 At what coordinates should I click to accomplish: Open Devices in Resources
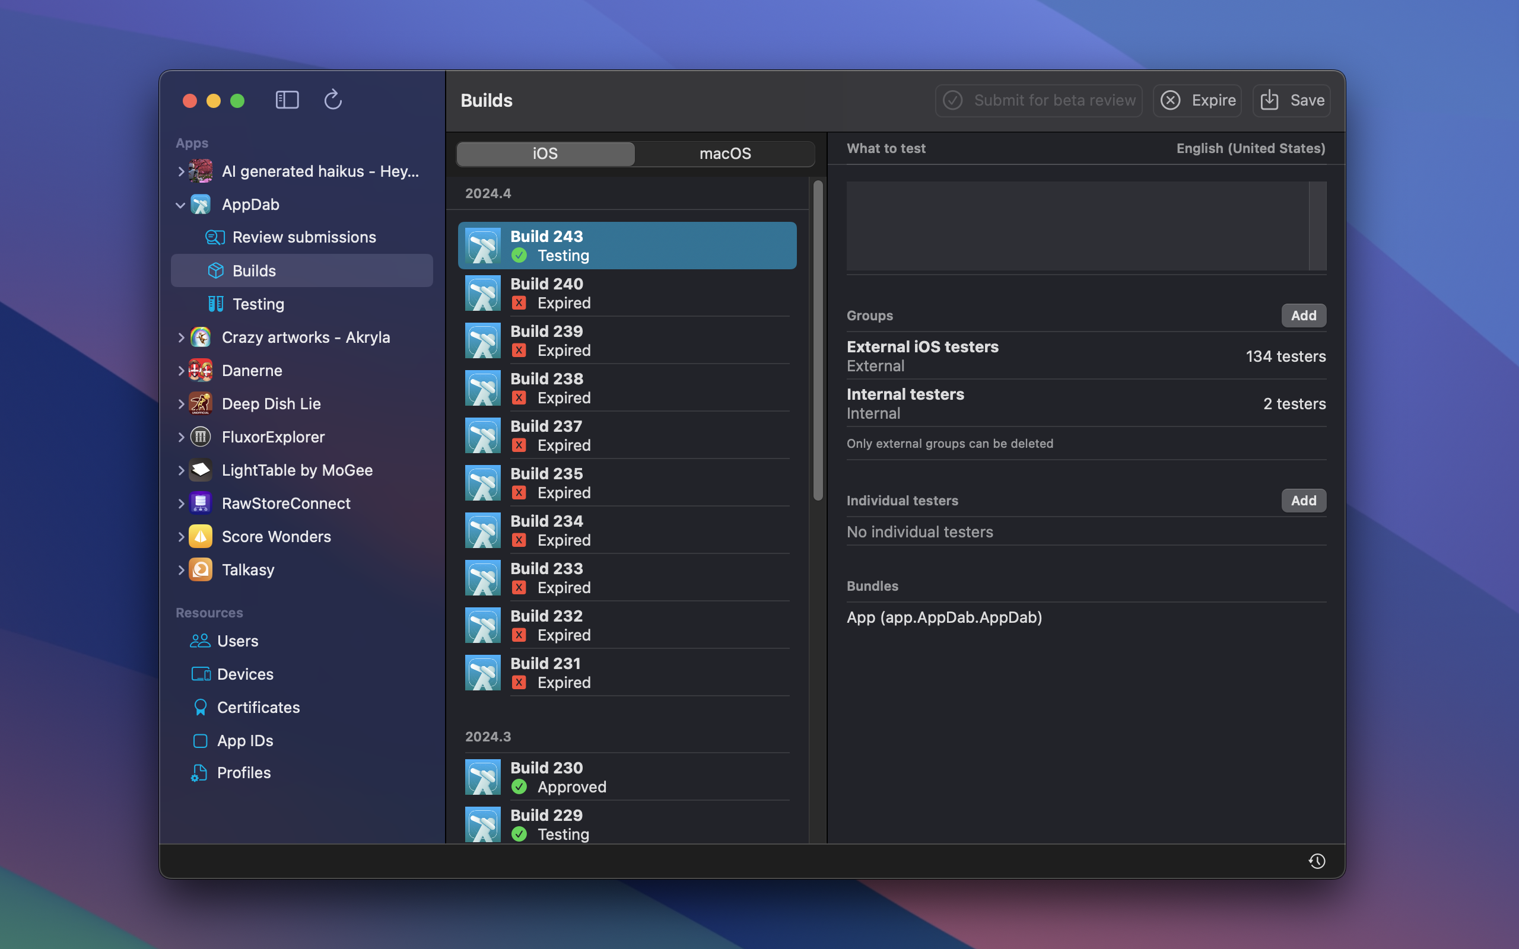(x=245, y=674)
